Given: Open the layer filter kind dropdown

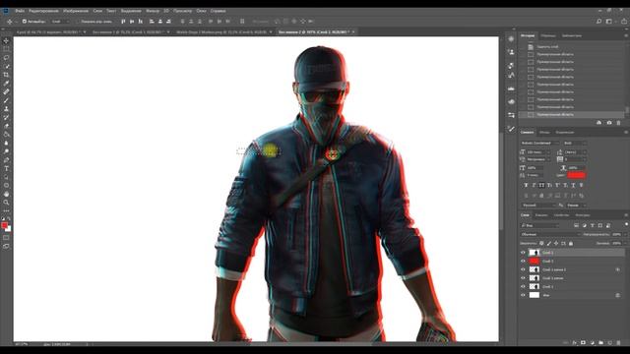Looking at the screenshot, I should click(x=539, y=225).
